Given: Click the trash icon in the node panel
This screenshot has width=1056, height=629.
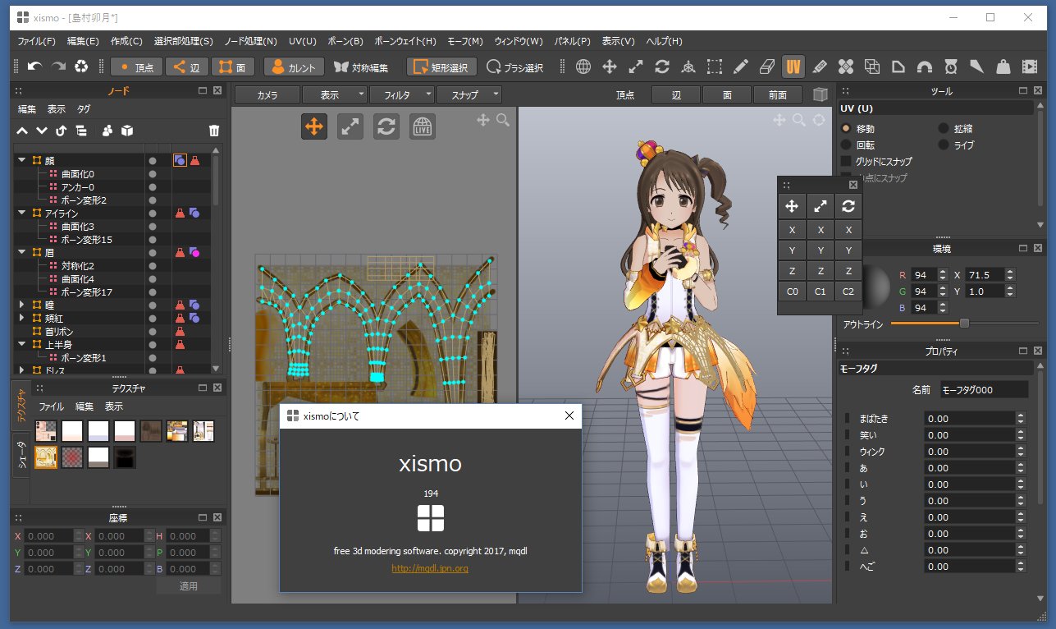Looking at the screenshot, I should point(214,131).
